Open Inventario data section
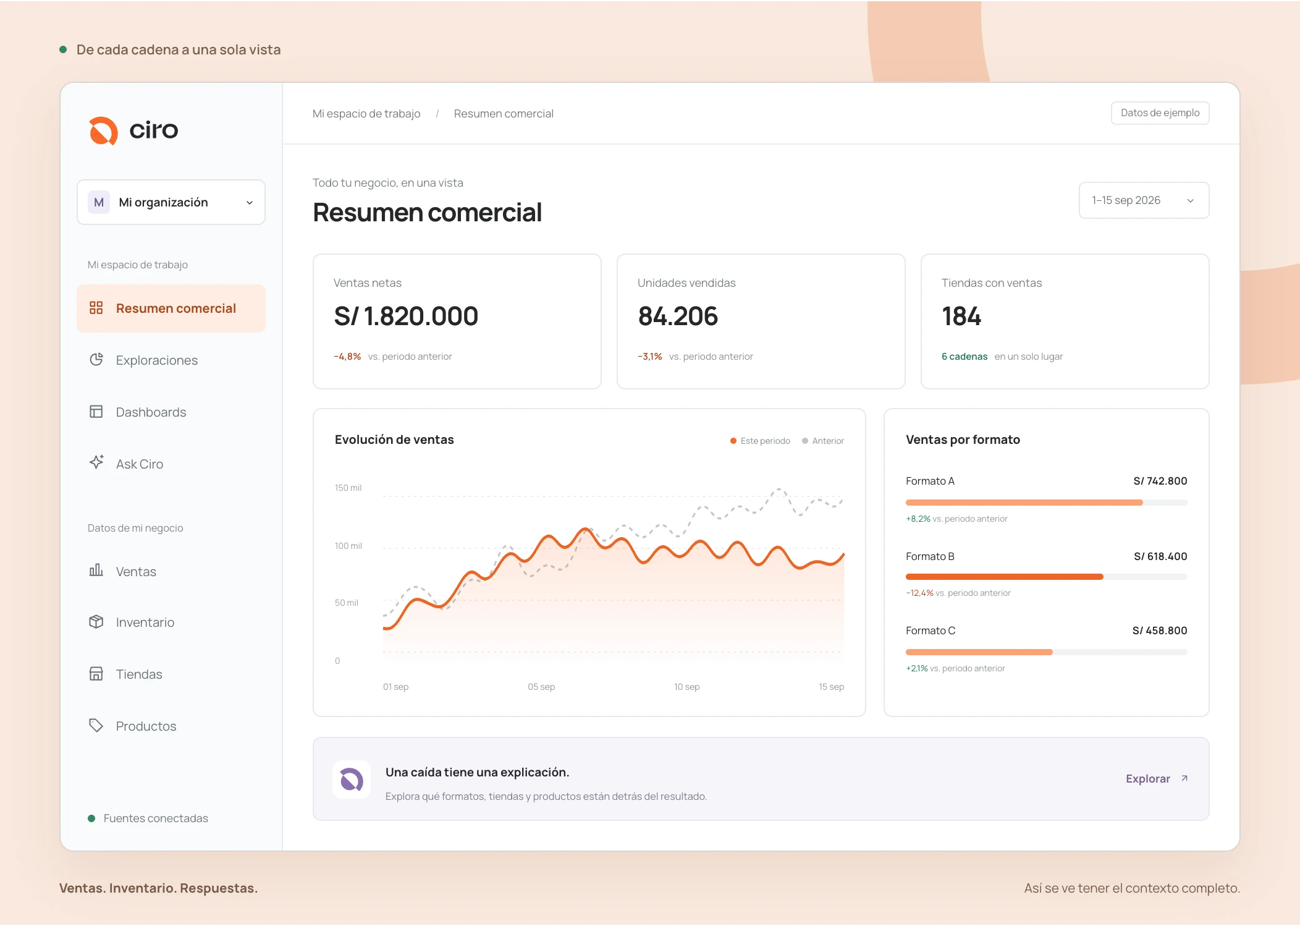Image resolution: width=1300 pixels, height=926 pixels. 171,622
